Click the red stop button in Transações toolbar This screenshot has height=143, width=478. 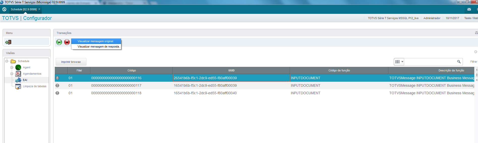(x=67, y=42)
